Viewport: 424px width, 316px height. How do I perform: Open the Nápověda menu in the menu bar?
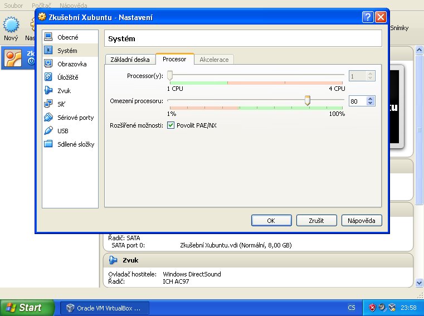click(x=74, y=6)
